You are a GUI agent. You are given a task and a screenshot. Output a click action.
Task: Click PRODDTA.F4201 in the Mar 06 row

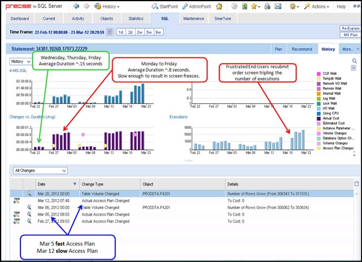pos(156,207)
